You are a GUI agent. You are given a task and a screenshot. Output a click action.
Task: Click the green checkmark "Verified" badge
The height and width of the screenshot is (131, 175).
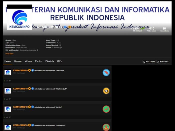point(106,109)
